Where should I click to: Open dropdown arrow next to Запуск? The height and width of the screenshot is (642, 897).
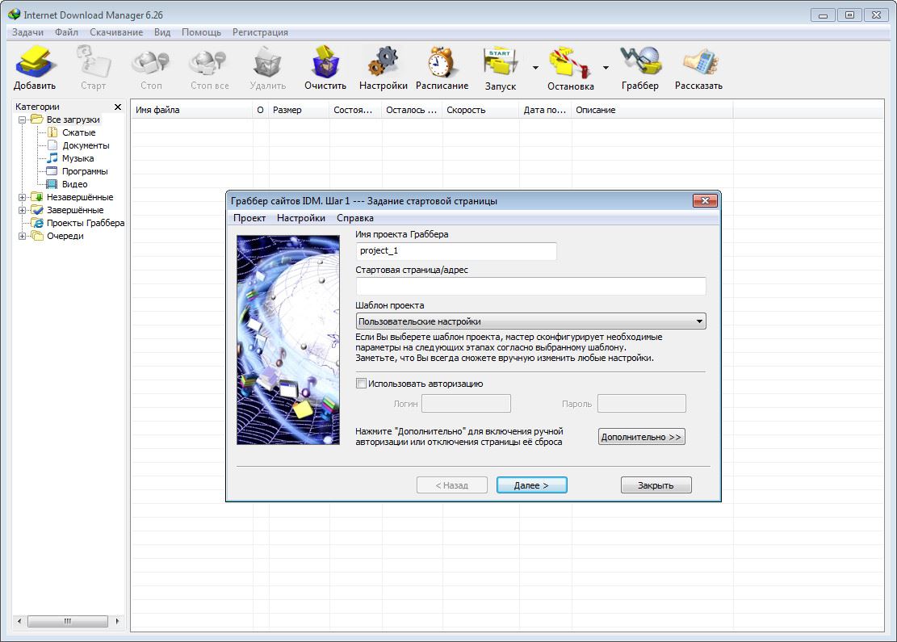(535, 68)
